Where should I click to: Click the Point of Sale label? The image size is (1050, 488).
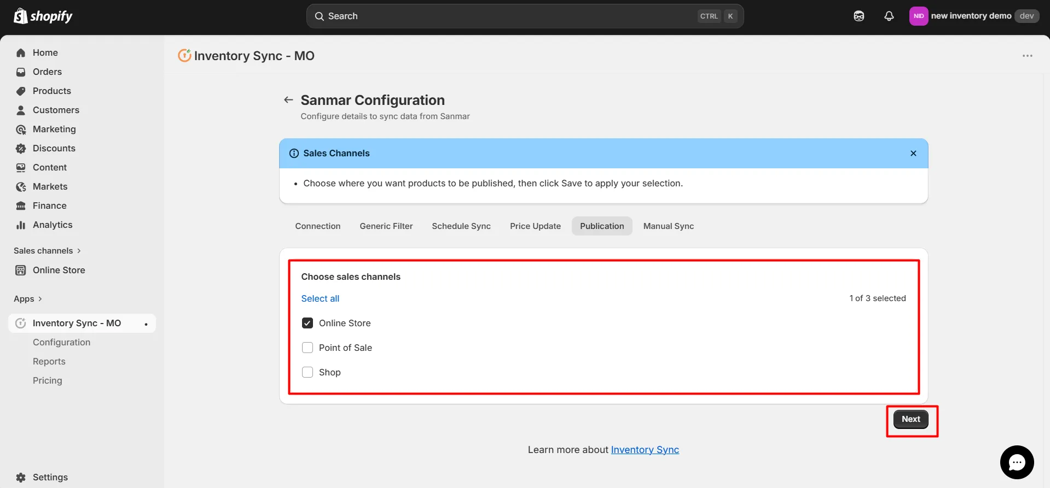(345, 348)
